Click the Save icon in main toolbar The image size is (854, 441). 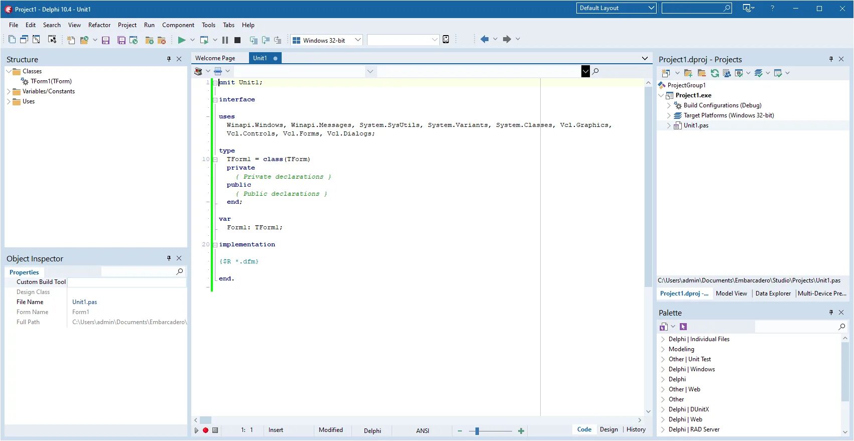tap(105, 40)
